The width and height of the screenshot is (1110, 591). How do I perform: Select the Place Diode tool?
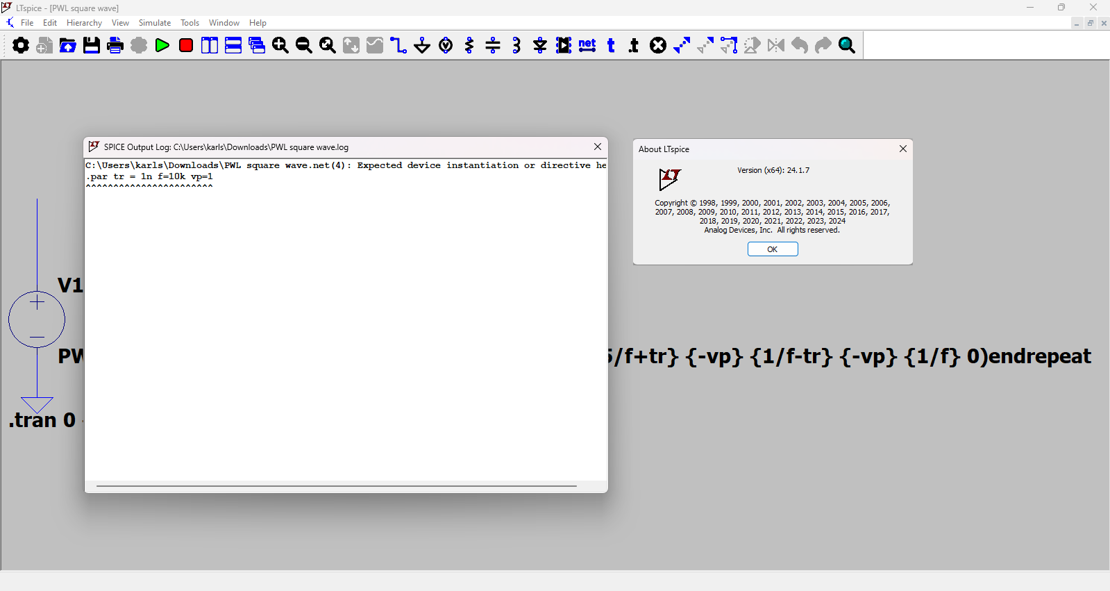[x=540, y=45]
